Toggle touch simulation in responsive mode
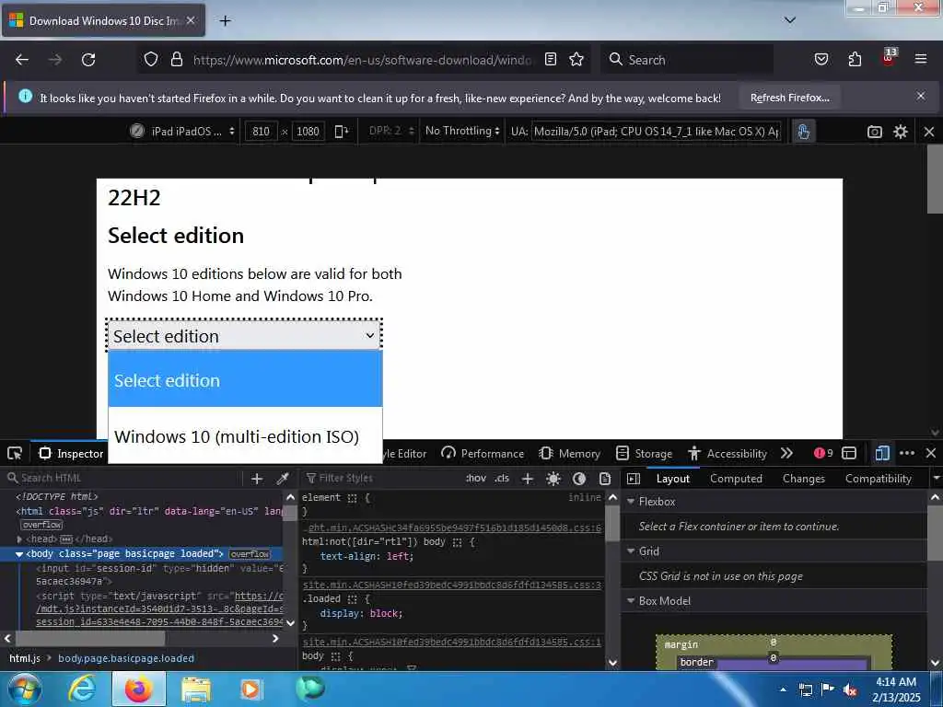943x707 pixels. (803, 131)
